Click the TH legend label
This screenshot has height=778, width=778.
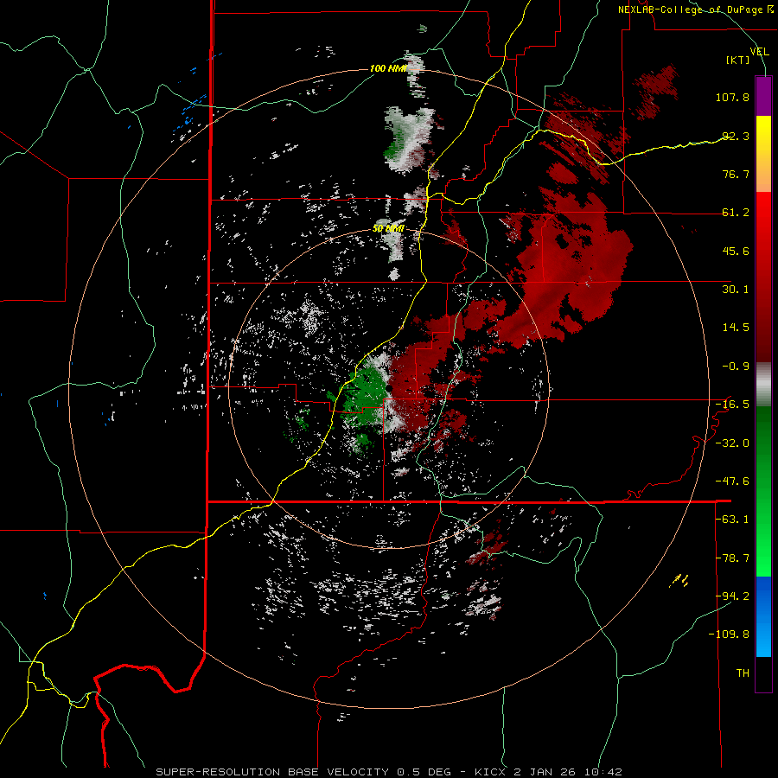click(743, 673)
